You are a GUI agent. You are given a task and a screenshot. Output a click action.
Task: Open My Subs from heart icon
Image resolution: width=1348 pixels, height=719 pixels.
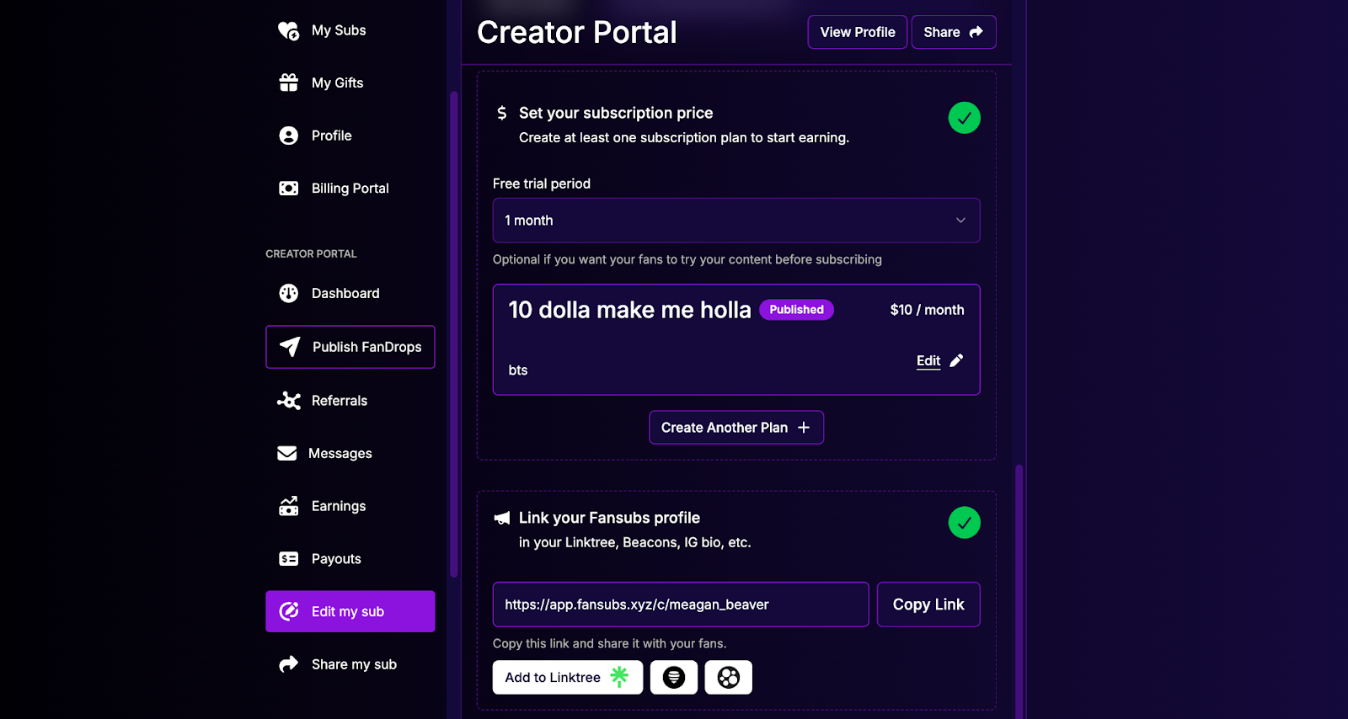pos(289,30)
